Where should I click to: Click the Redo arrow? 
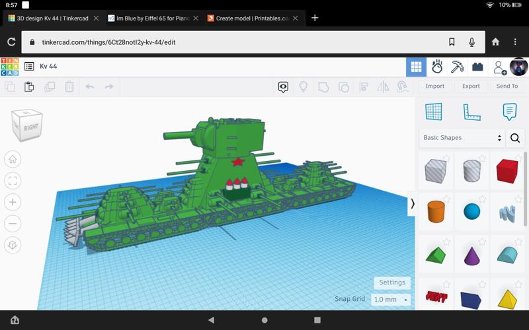click(x=109, y=86)
